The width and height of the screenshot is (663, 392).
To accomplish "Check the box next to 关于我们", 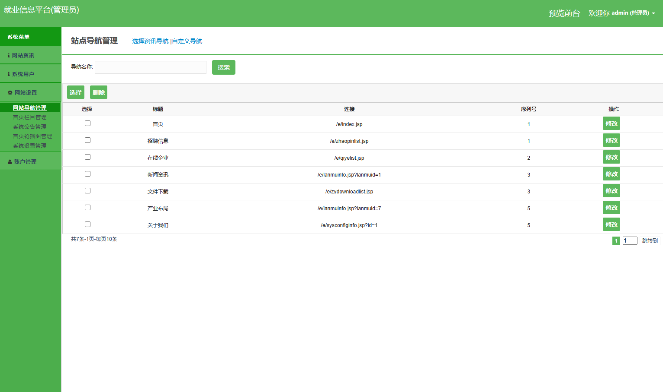I will pos(87,224).
